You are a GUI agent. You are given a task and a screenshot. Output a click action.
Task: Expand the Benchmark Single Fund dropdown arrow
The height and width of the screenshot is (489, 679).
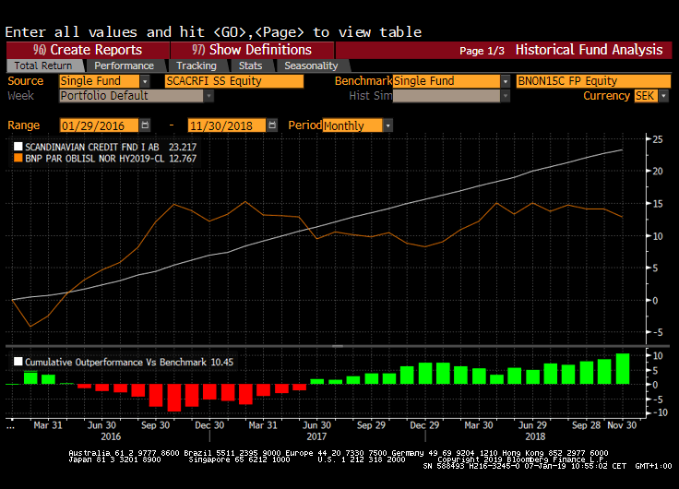(x=505, y=81)
